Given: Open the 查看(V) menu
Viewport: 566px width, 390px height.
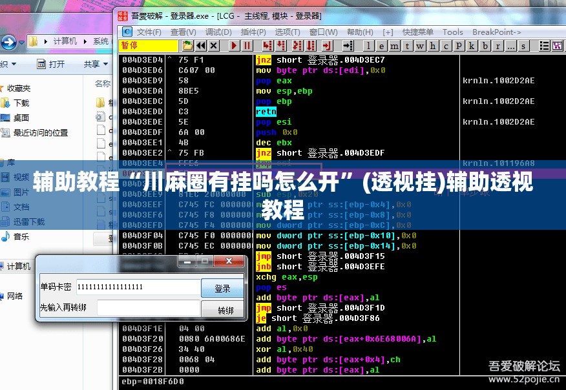Looking at the screenshot, I should pyautogui.click(x=183, y=32).
